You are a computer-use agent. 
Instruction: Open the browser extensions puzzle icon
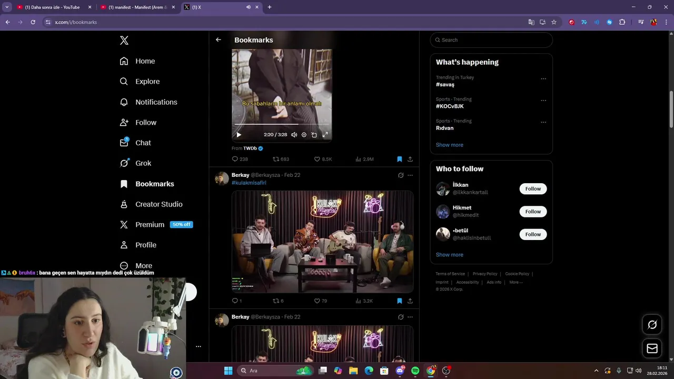point(622,22)
